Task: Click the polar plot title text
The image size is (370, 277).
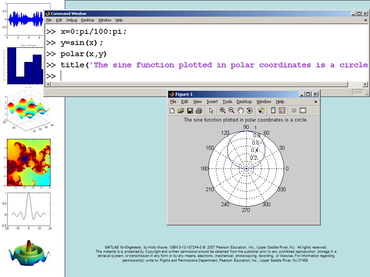Action: 246,120
